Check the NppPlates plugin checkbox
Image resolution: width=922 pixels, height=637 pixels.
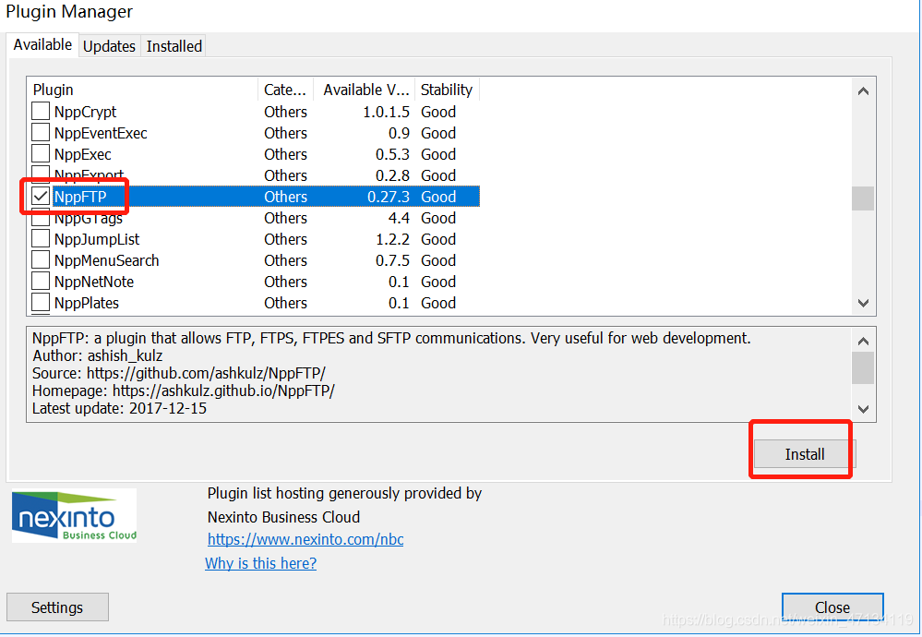(x=41, y=302)
